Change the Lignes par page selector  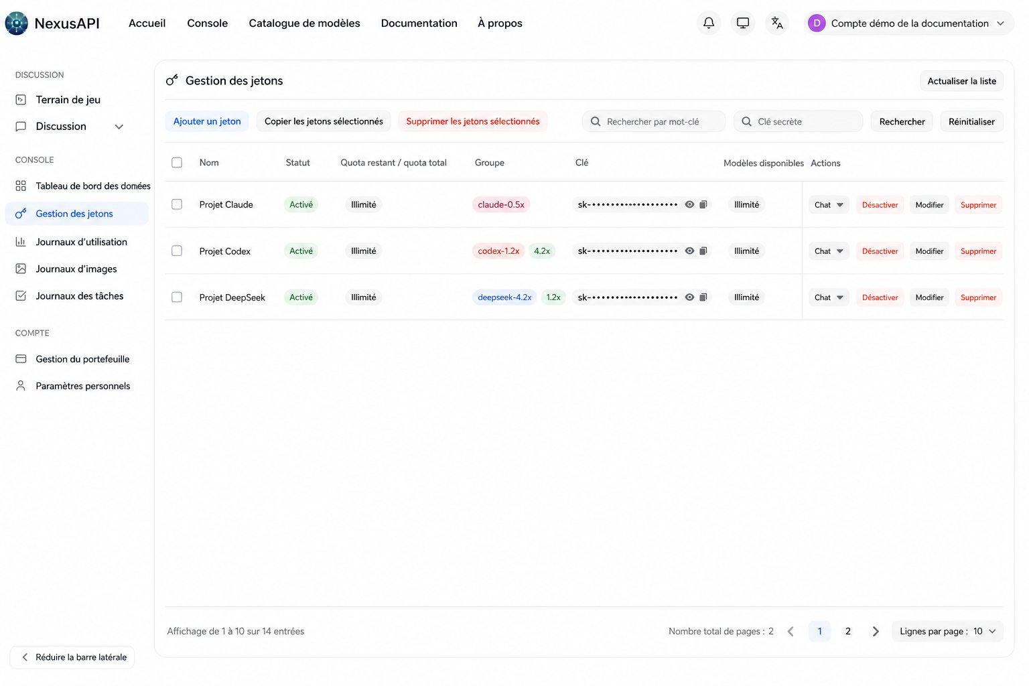tap(947, 631)
